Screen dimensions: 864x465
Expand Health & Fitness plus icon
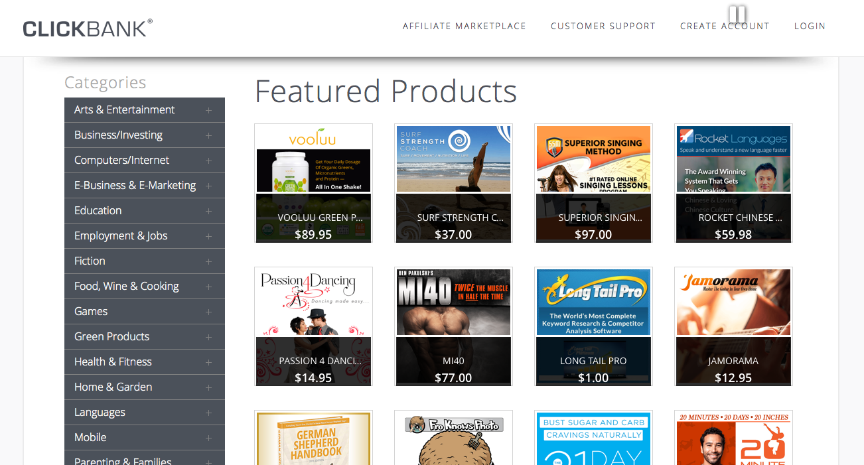click(208, 362)
